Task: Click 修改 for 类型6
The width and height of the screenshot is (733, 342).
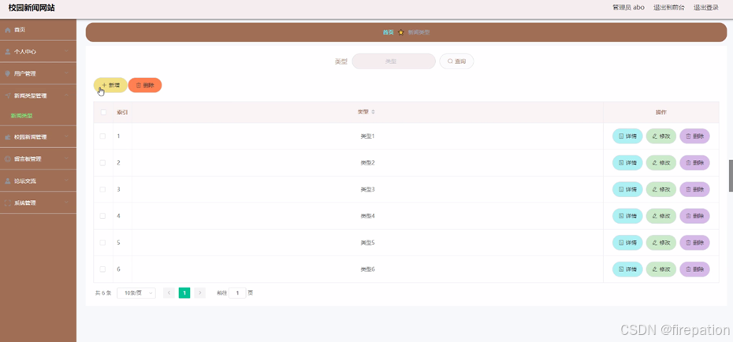Action: pos(661,270)
